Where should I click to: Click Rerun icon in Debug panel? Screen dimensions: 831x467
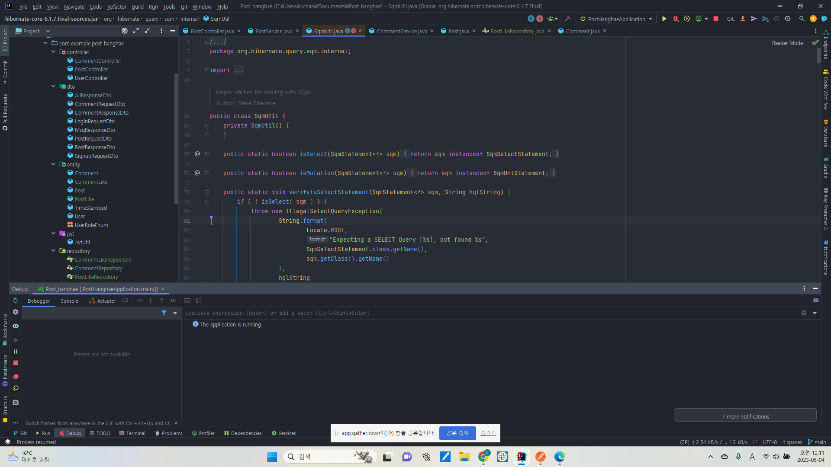pyautogui.click(x=16, y=301)
